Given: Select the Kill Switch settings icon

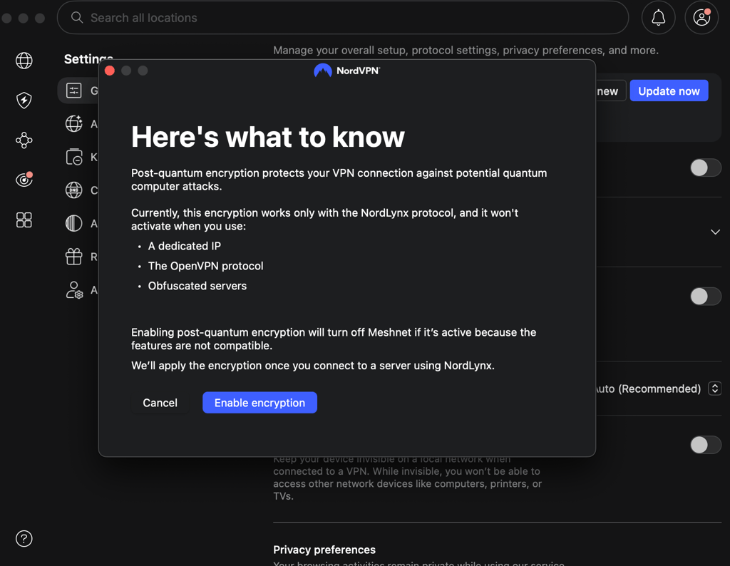Looking at the screenshot, I should pyautogui.click(x=73, y=157).
